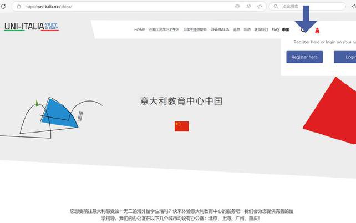
Task: Add page to favorites with star icon
Action: click(x=260, y=6)
